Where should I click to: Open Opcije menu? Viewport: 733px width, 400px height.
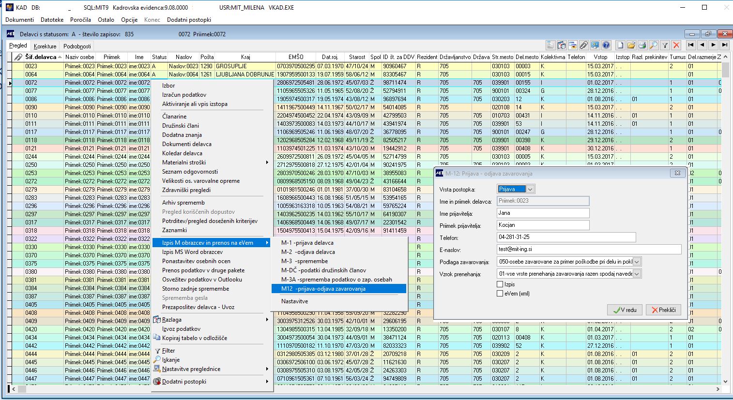tap(129, 20)
